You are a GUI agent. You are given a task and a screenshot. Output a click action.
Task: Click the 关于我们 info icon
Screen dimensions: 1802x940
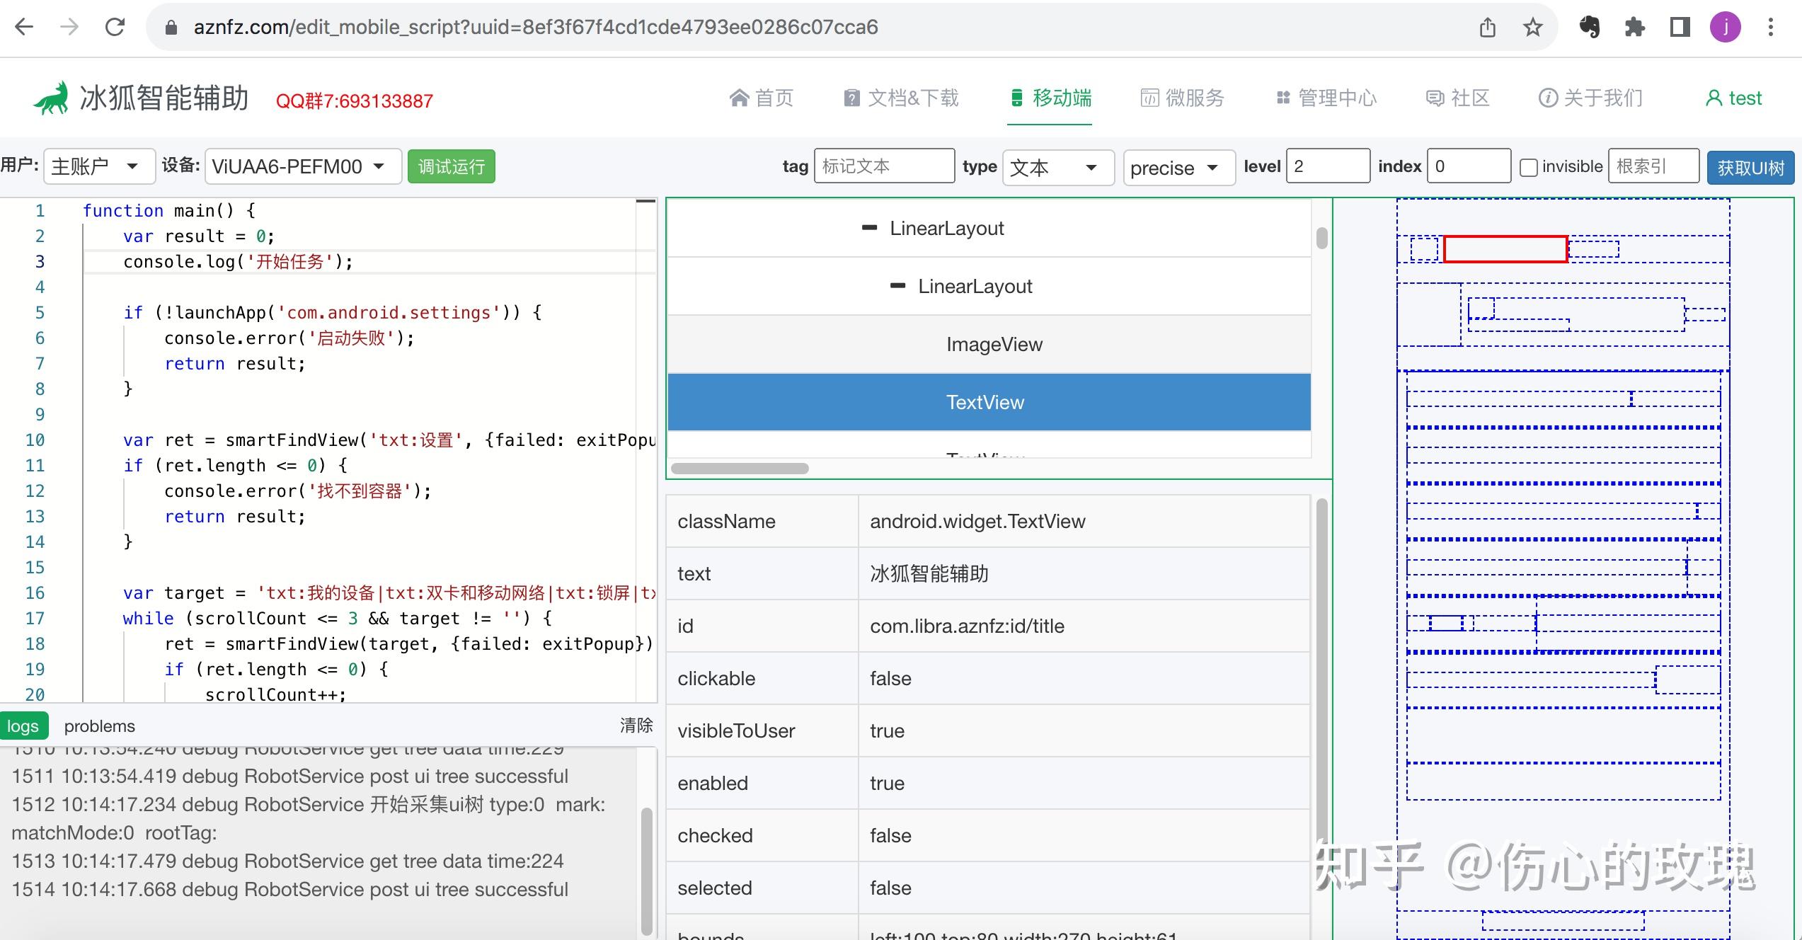pyautogui.click(x=1547, y=97)
